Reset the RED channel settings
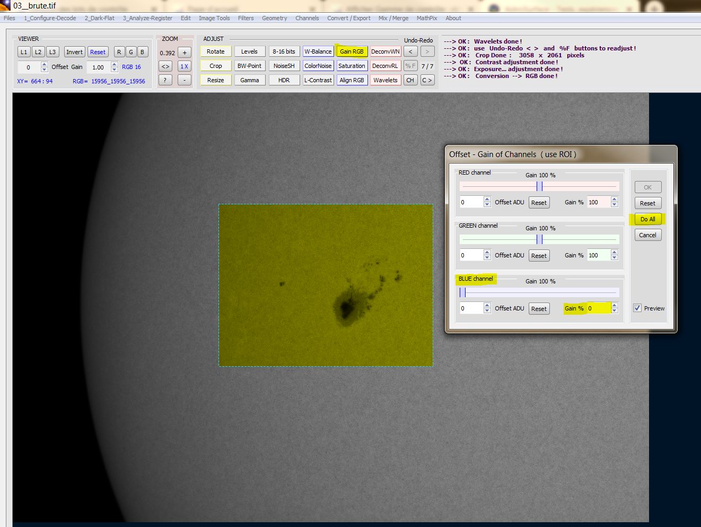The width and height of the screenshot is (701, 527). click(x=539, y=203)
